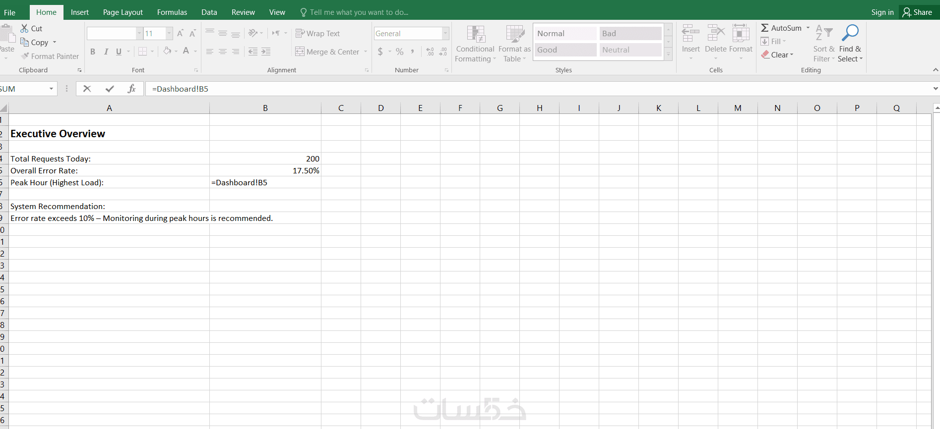Apply Comma Style format
The height and width of the screenshot is (429, 940).
click(x=413, y=52)
